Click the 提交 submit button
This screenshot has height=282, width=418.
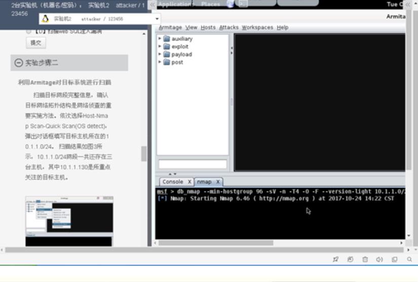coord(36,43)
